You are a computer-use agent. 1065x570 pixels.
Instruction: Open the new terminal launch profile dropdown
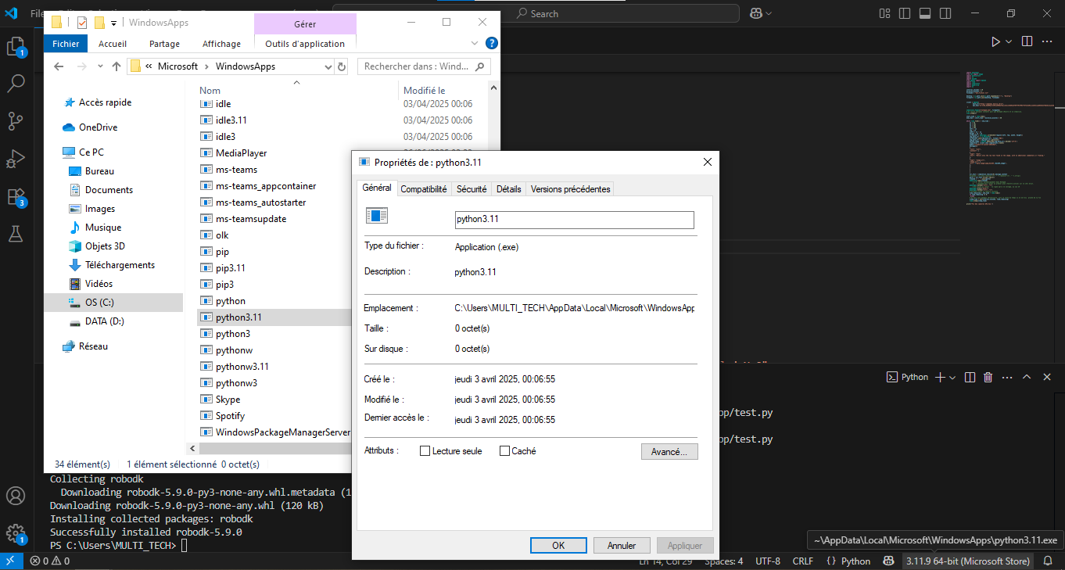[952, 377]
